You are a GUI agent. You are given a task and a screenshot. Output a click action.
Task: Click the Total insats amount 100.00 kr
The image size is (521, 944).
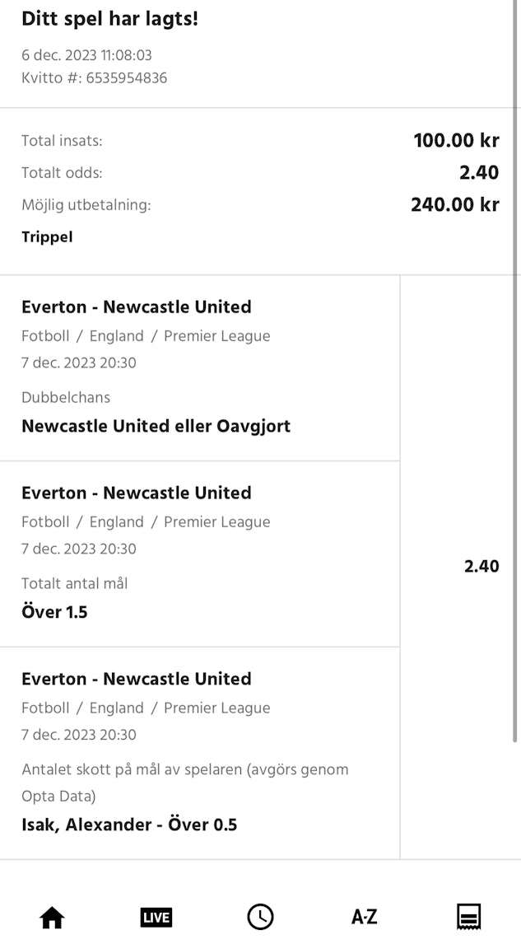point(456,141)
